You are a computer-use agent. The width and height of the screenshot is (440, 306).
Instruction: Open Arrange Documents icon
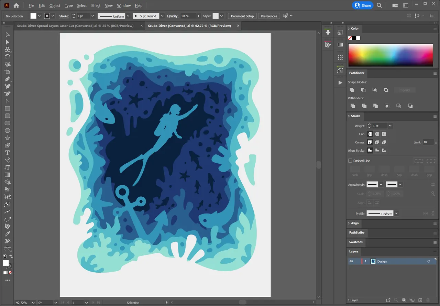point(395,6)
